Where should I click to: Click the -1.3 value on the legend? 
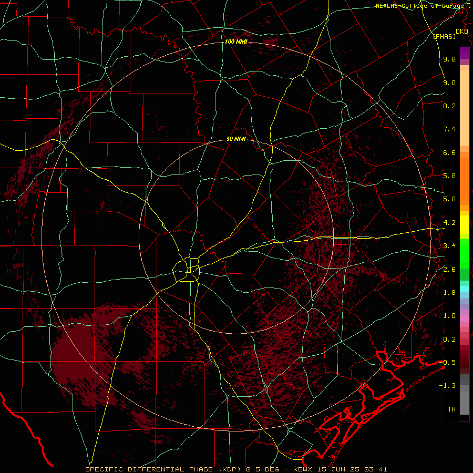point(447,386)
